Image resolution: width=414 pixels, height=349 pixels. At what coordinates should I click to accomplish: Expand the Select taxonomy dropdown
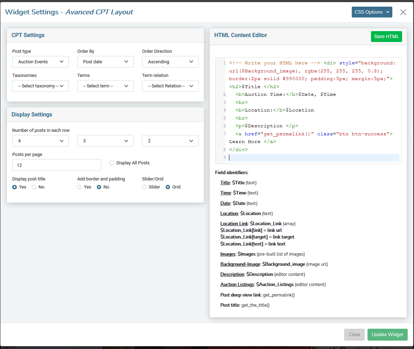coord(41,86)
